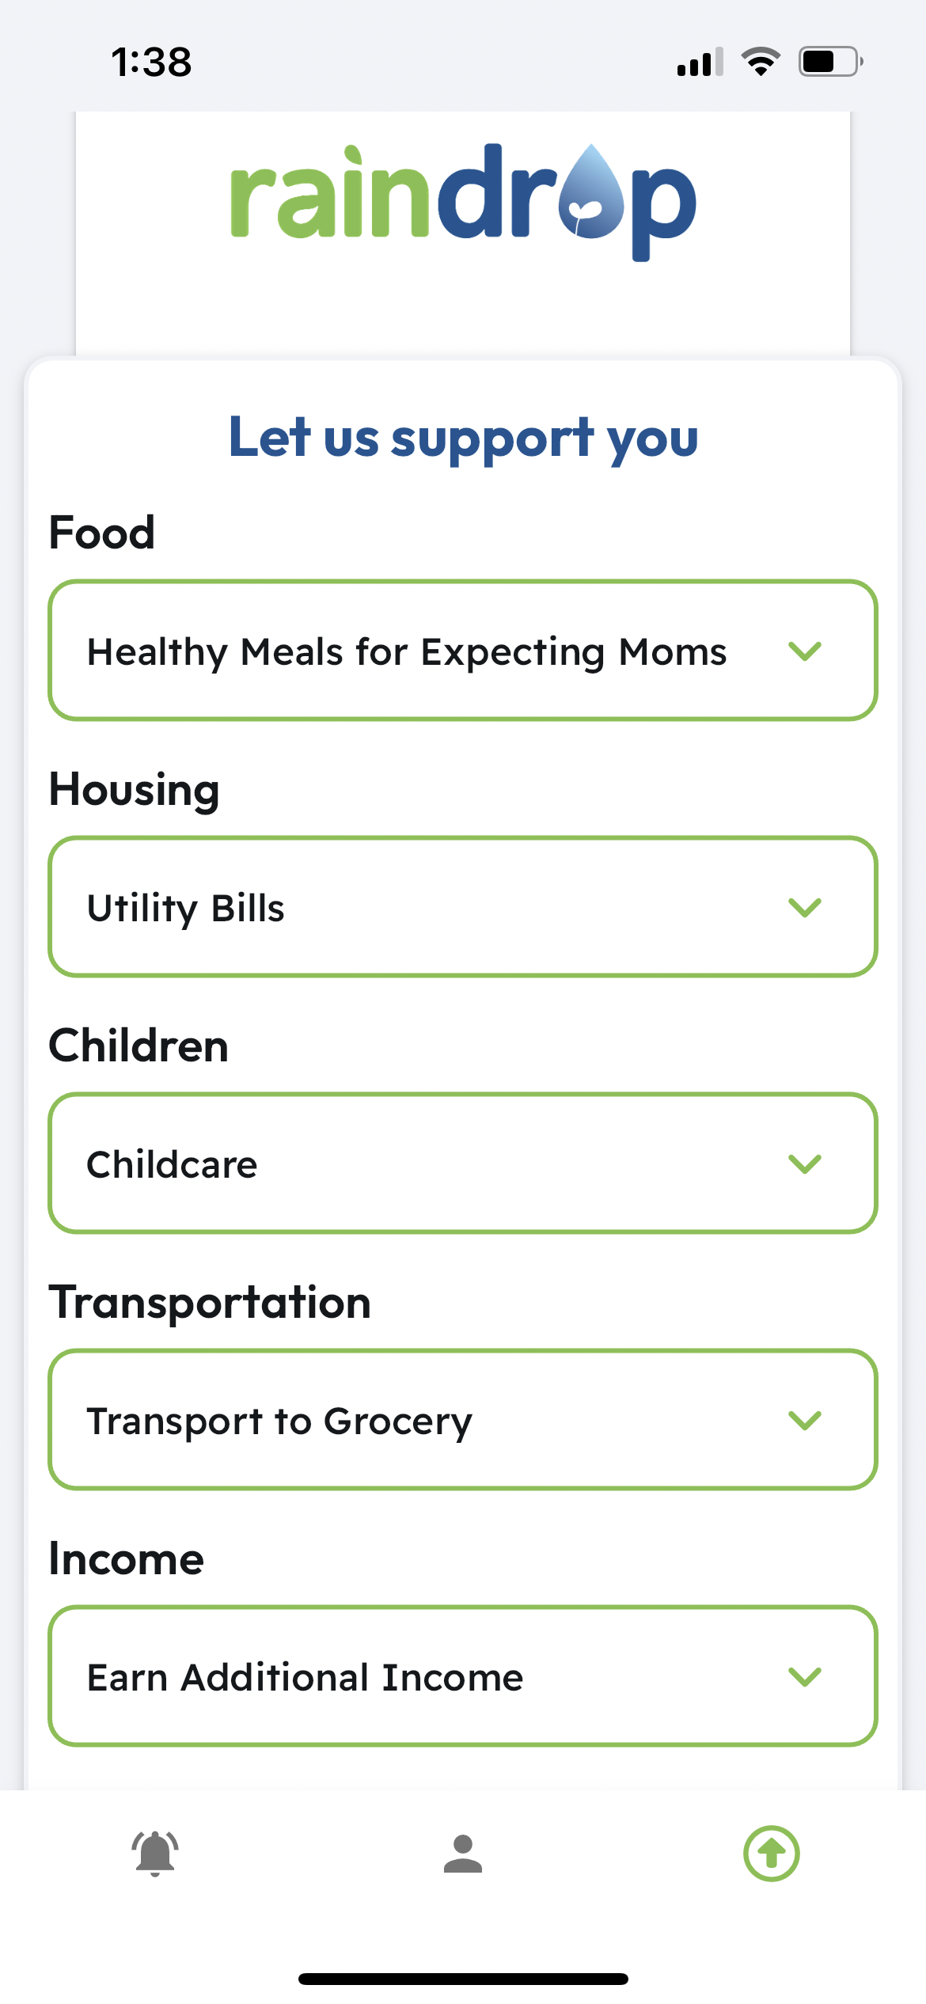Open Healthy Meals for Expecting Moms dropdown
Screen dimensions: 926x2004
tap(463, 651)
